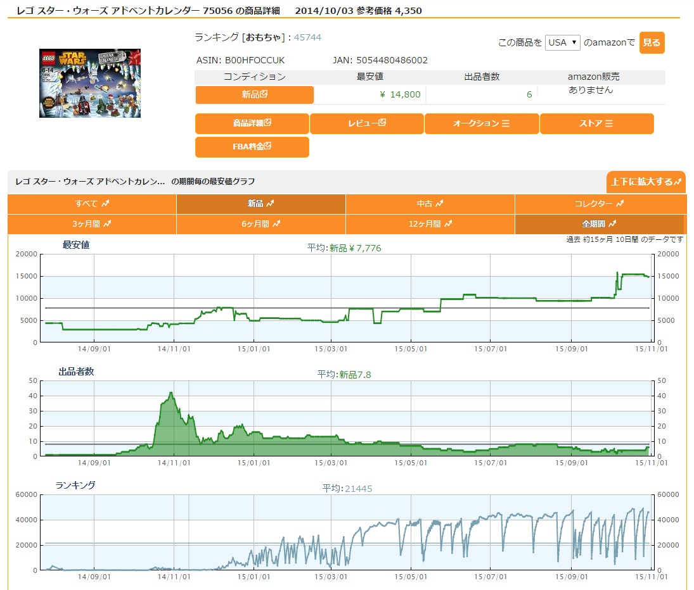694x590 pixels.
Task: Switch graph to 3ヶ月間 period
Action: tap(92, 224)
